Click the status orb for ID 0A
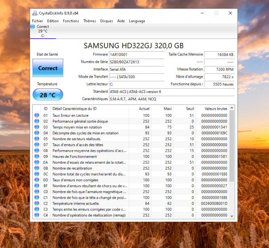The image size is (269, 248). pyautogui.click(x=37, y=162)
